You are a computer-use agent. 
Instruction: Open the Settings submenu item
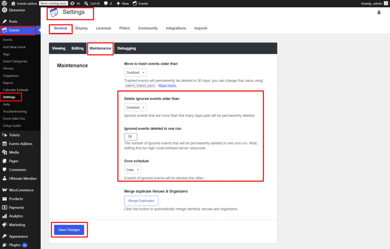point(9,97)
